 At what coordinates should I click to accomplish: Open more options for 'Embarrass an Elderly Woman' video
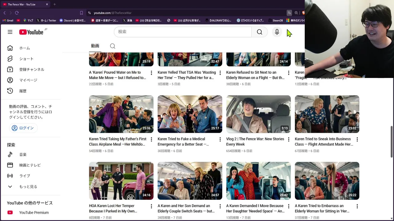(357, 206)
